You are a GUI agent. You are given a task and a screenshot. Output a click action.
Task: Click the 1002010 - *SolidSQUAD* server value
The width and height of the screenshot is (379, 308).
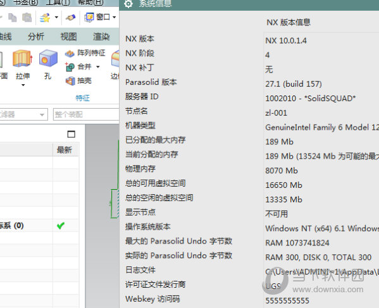311,98
